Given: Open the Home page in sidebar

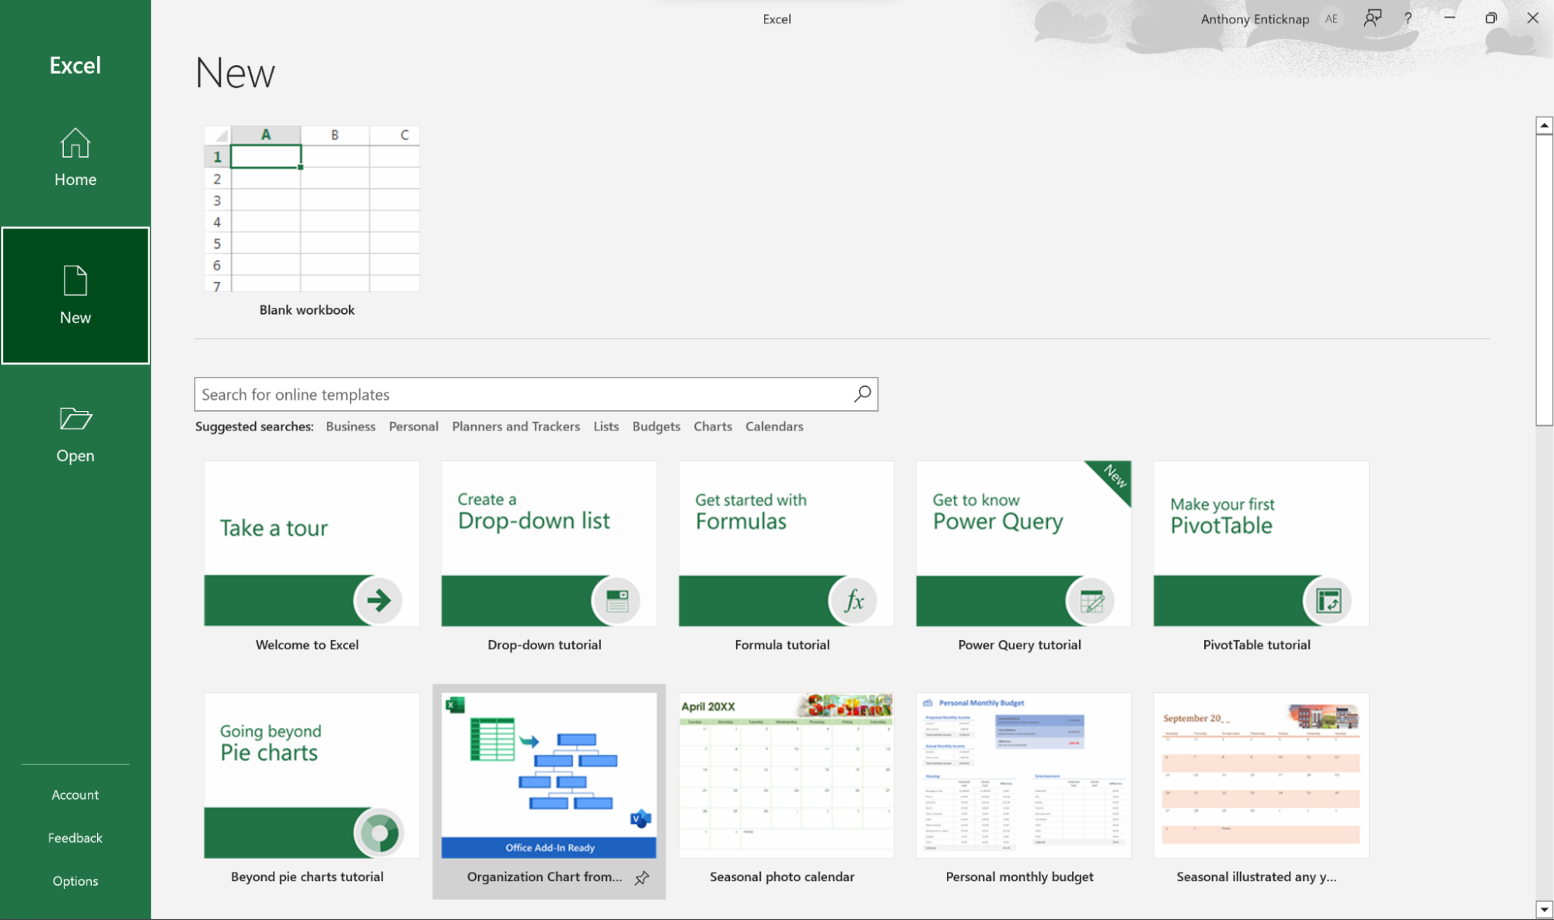Looking at the screenshot, I should tap(75, 158).
